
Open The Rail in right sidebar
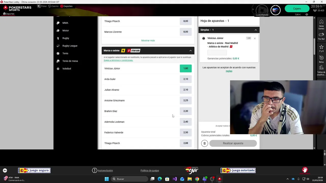click(321, 36)
